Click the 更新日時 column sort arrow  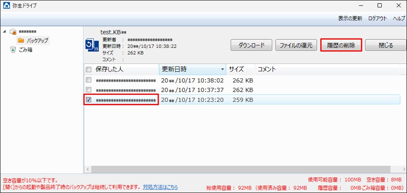point(222,69)
